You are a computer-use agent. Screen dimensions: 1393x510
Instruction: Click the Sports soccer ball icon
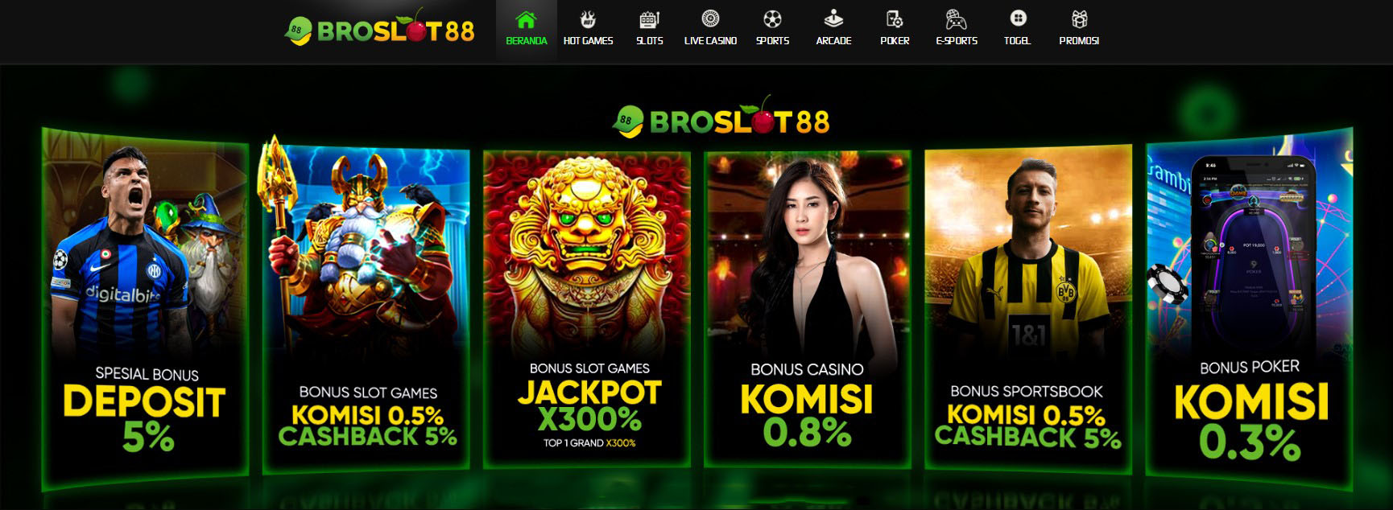click(x=772, y=19)
